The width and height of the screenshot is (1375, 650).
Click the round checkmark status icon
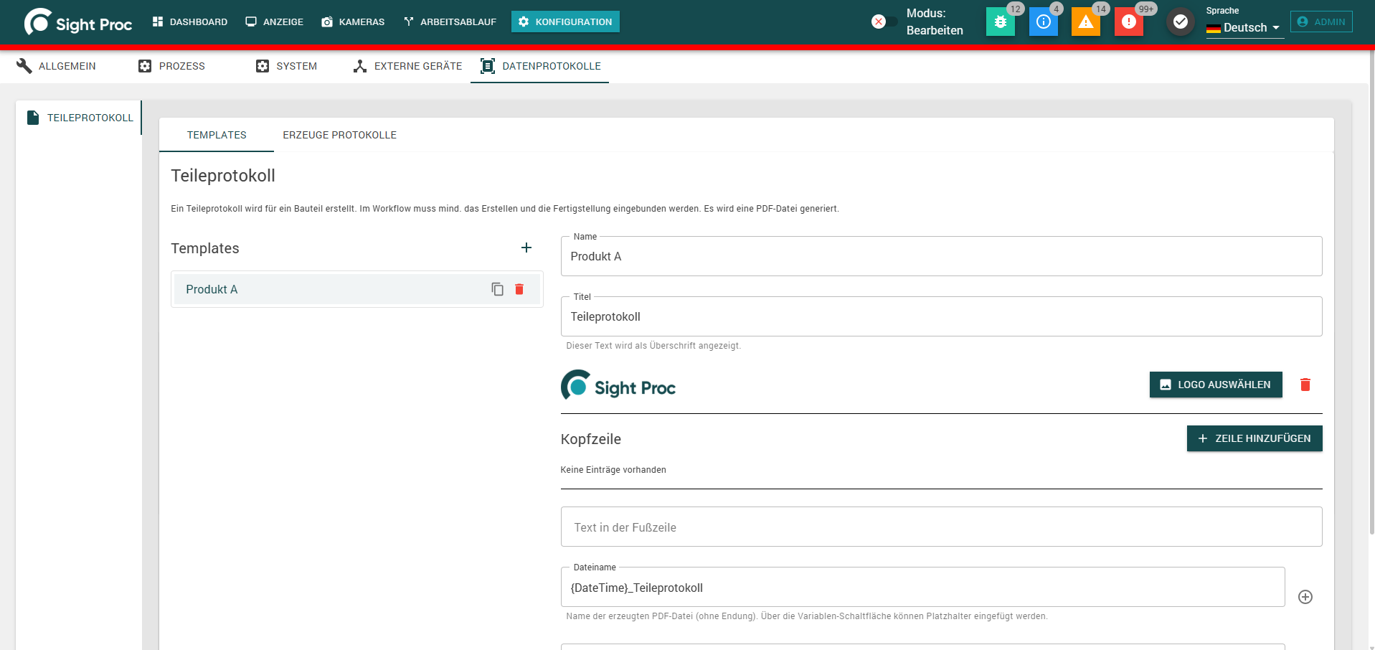(1180, 22)
